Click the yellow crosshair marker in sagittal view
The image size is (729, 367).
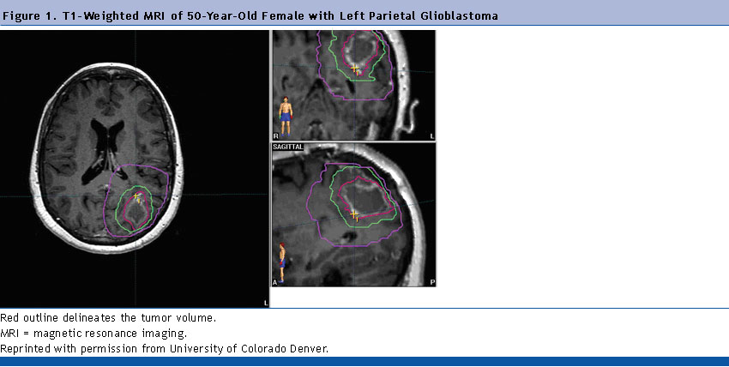tap(354, 214)
